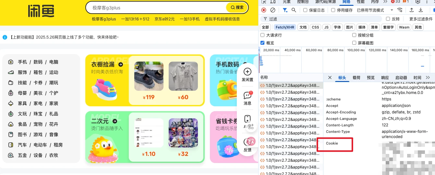Image resolution: width=435 pixels, height=175 pixels.
Task: Enable the 停用缓存 checkbox
Action: click(333, 10)
